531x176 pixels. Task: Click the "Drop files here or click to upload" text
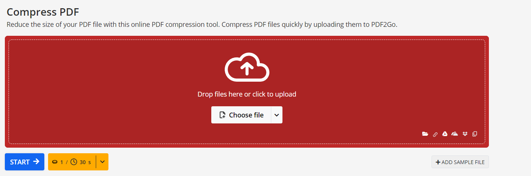click(x=247, y=94)
